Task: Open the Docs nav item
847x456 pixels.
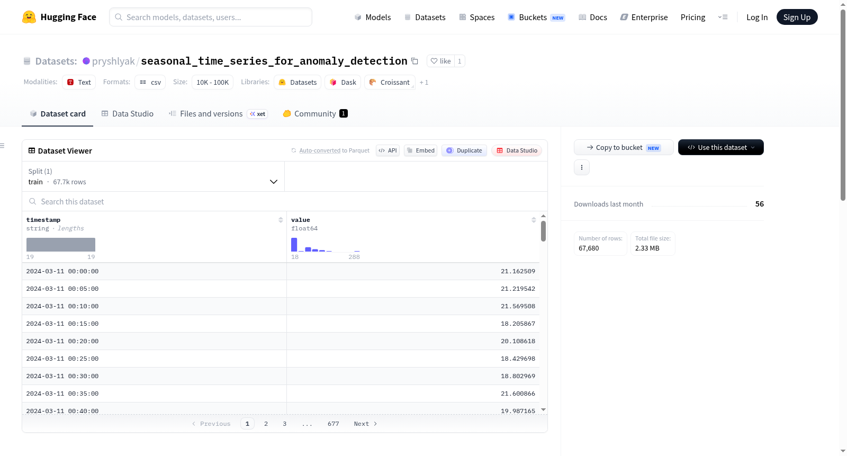Action: tap(593, 17)
